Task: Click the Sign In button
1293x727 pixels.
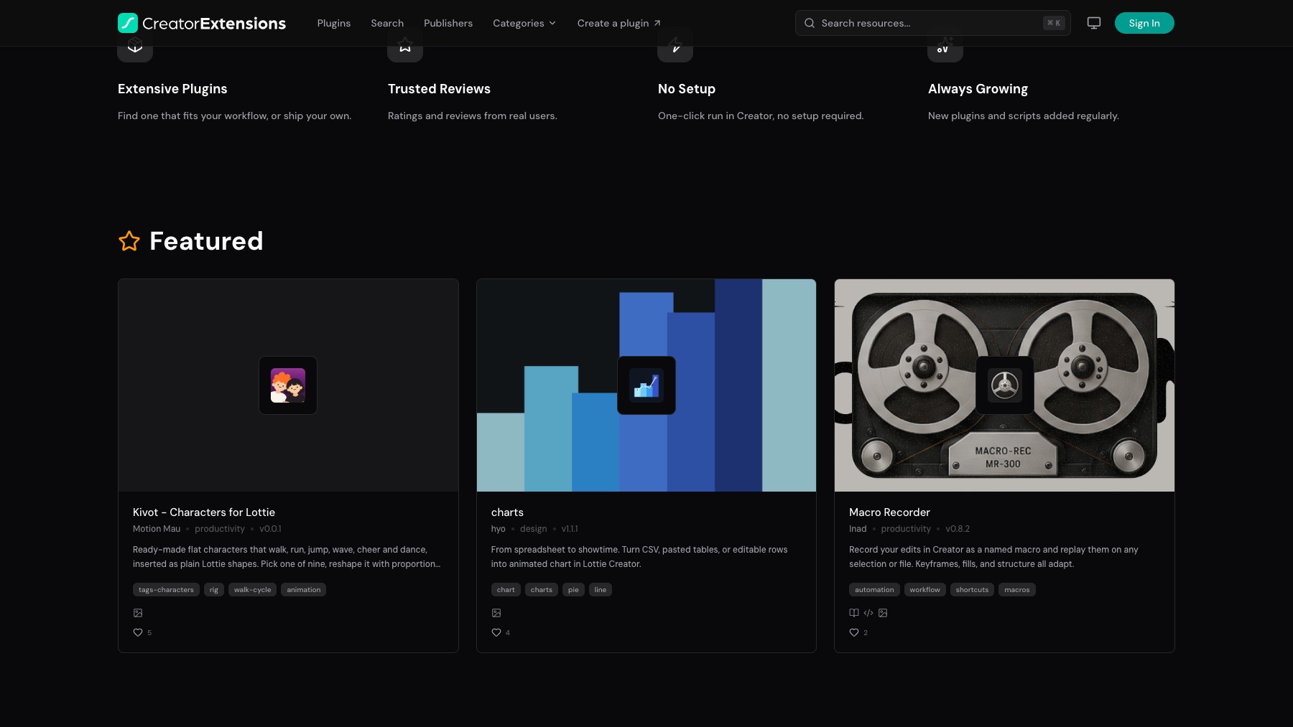Action: [x=1144, y=23]
